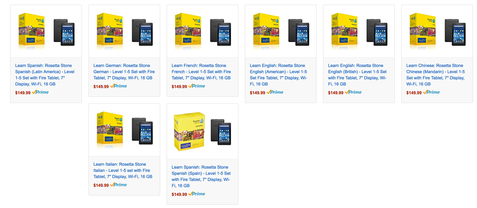Open the English (British) product title link
The image size is (477, 208).
357,75
